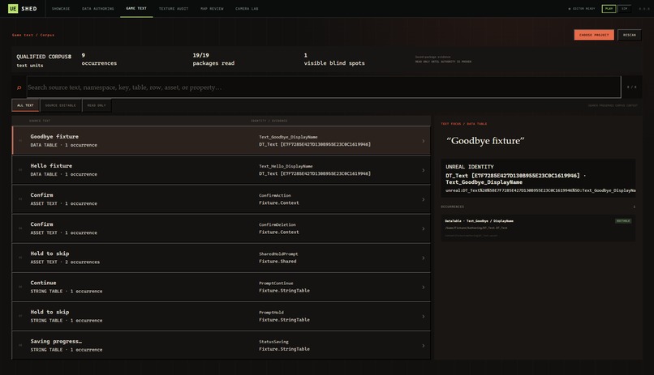Expand the SharedHoldPrompt row chevron

(x=423, y=258)
